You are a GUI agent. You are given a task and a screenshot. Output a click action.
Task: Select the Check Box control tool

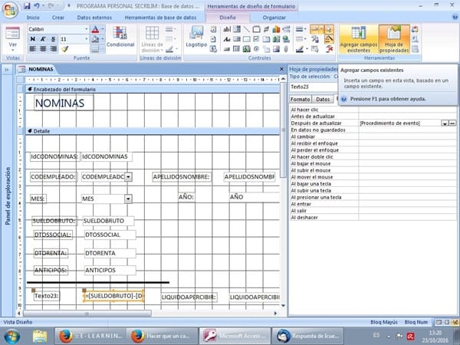click(256, 39)
